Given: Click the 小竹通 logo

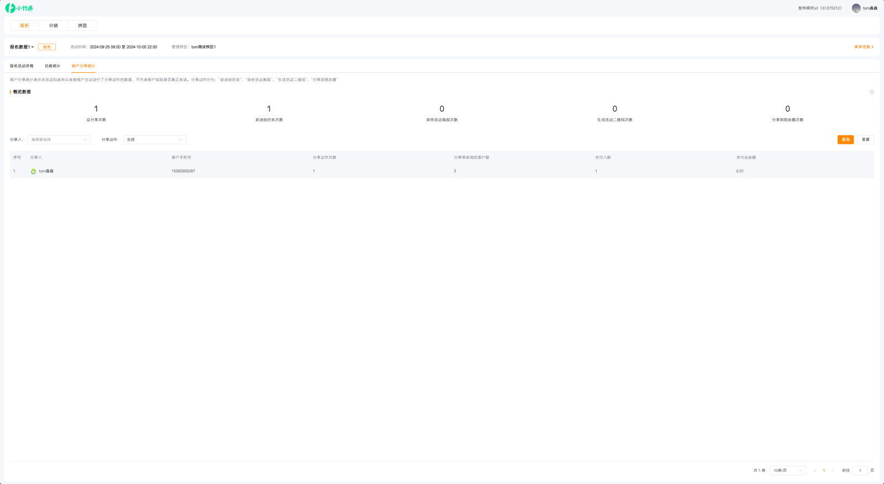Looking at the screenshot, I should coord(19,8).
